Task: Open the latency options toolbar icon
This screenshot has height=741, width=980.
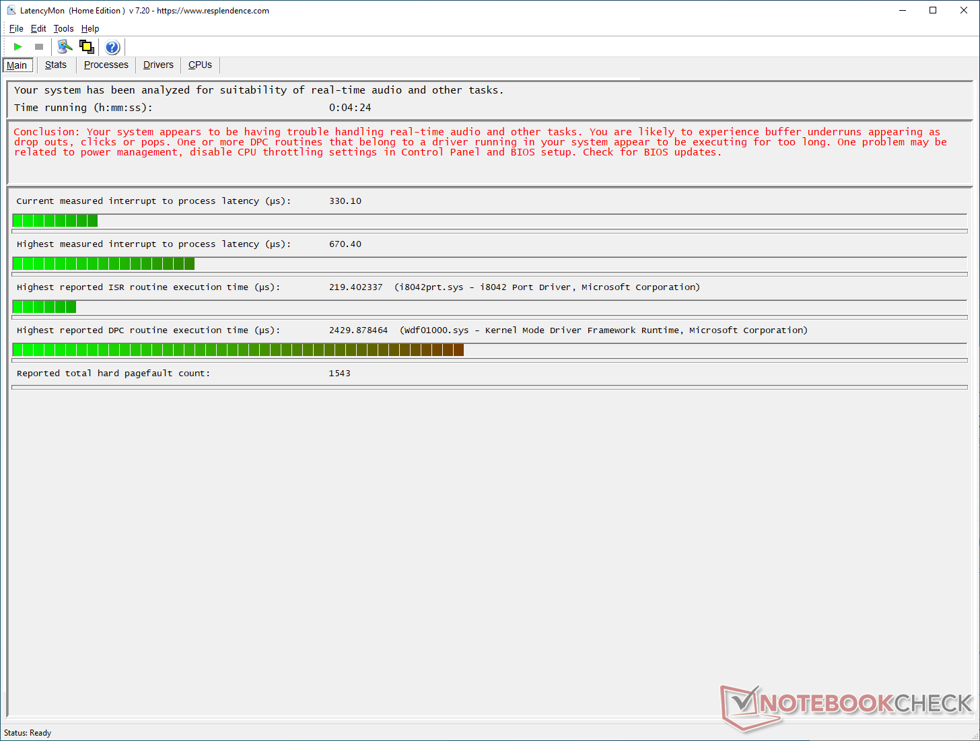Action: (x=65, y=46)
